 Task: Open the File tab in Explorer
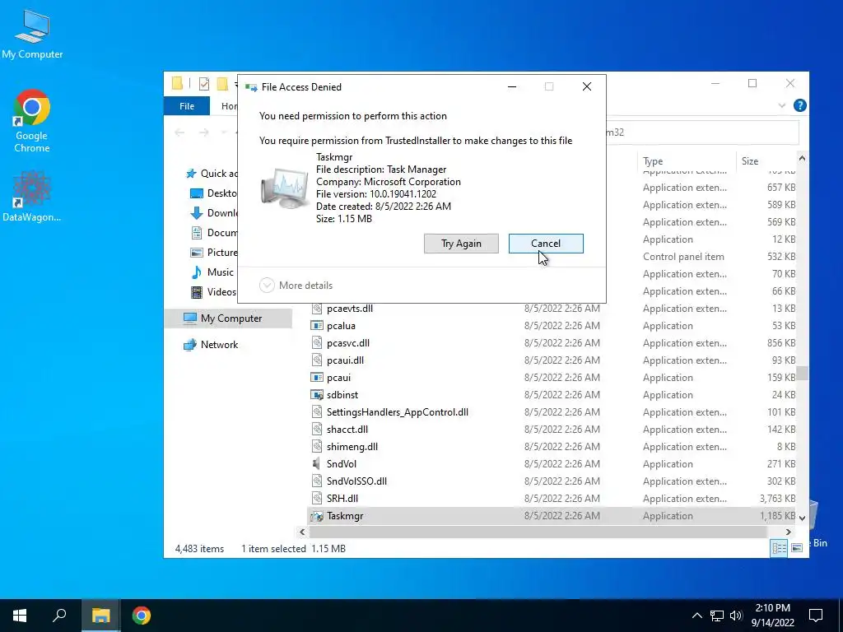(187, 106)
